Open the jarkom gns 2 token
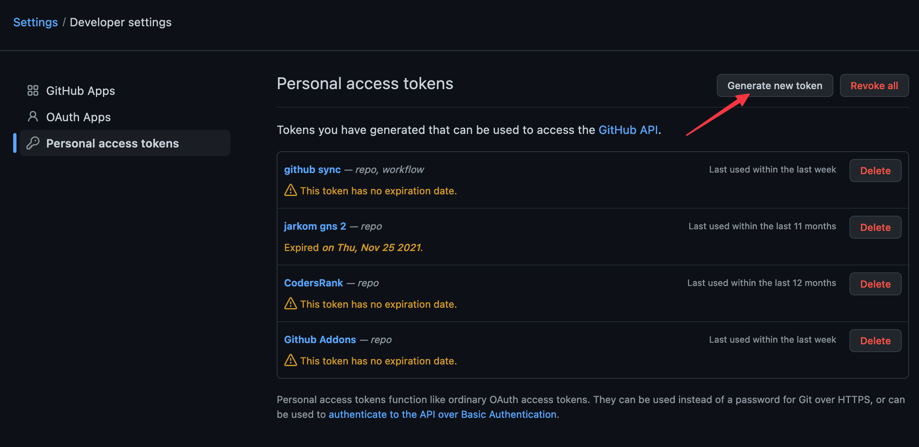The width and height of the screenshot is (919, 447). pyautogui.click(x=315, y=226)
